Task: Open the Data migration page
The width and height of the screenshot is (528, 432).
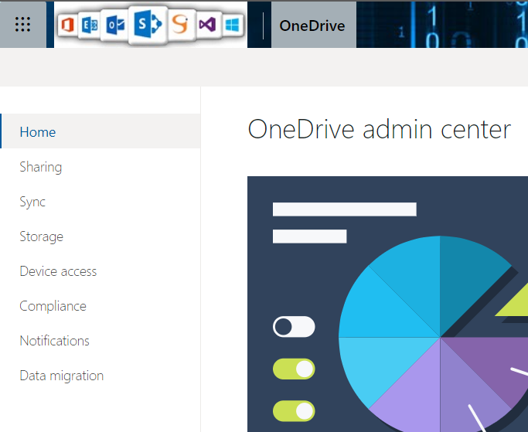Action: 61,376
